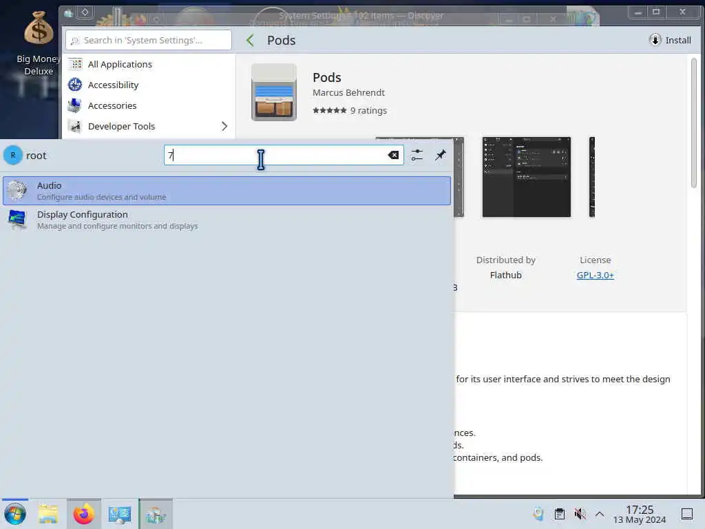Open the file manager in taskbar
Viewport: 705px width, 529px height.
(48, 514)
